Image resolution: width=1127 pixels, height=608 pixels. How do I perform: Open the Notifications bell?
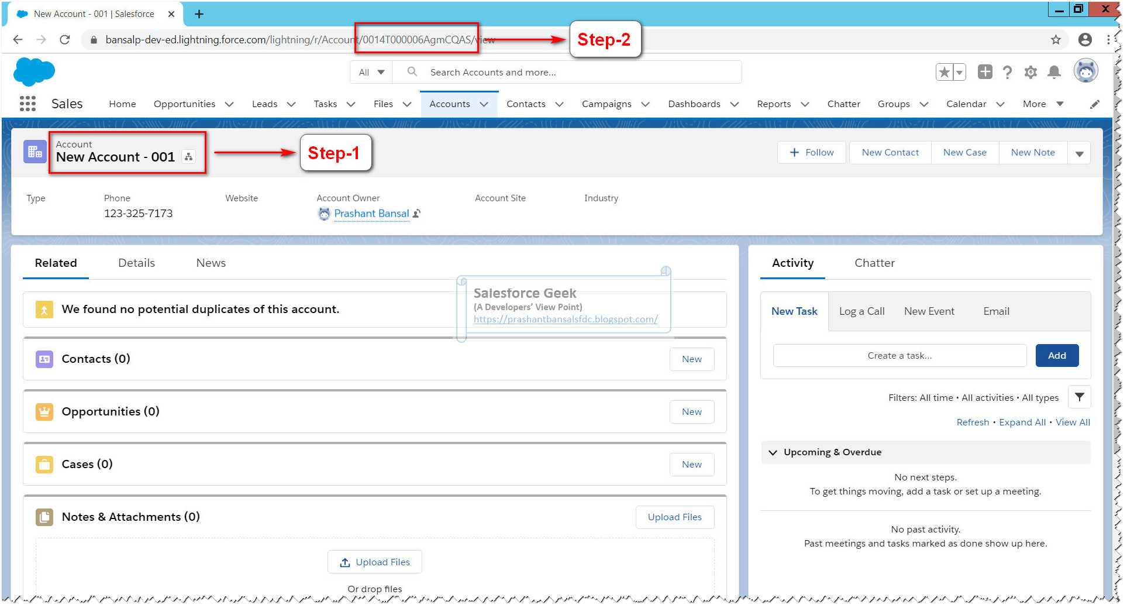coord(1054,72)
